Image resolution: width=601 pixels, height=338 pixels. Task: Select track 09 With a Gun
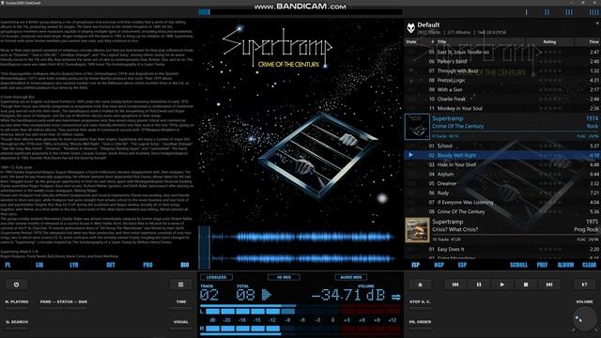click(502, 89)
